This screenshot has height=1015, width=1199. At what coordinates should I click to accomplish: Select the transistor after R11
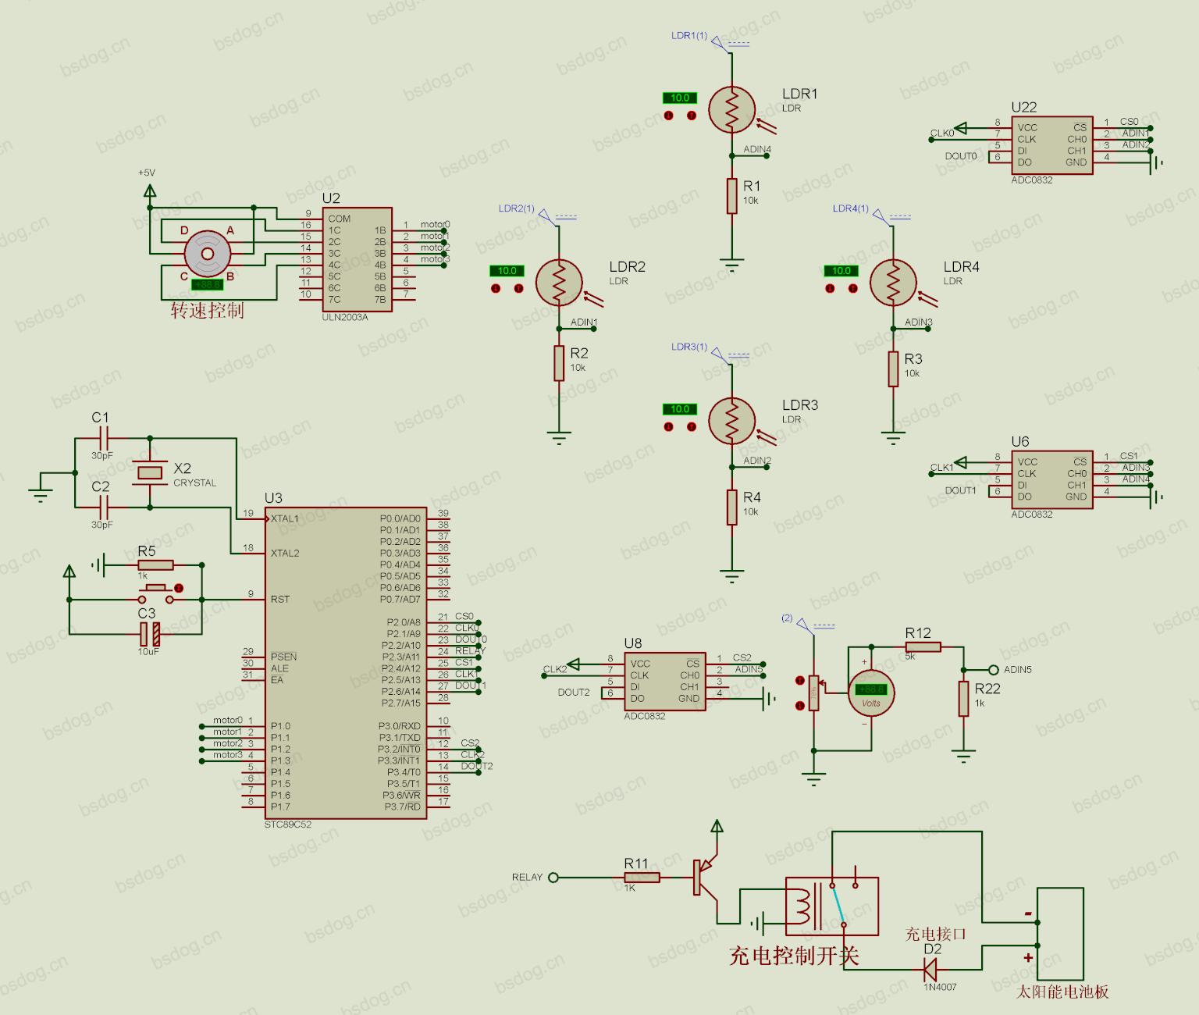pyautogui.click(x=705, y=877)
